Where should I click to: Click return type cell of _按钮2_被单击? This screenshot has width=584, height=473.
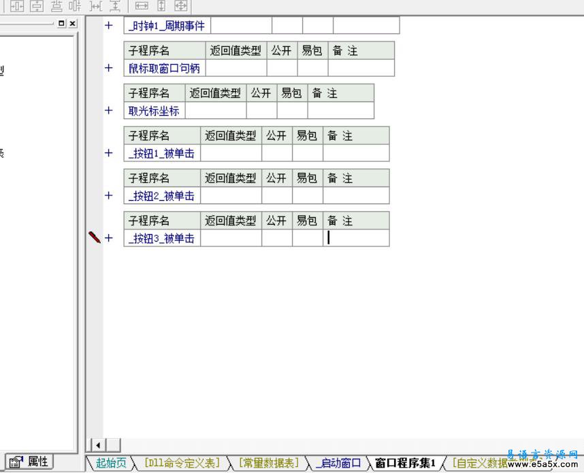[231, 195]
